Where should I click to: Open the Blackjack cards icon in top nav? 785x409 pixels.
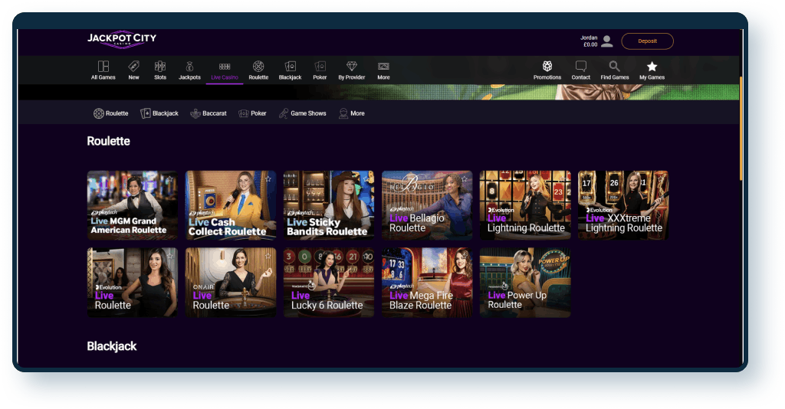(x=291, y=67)
